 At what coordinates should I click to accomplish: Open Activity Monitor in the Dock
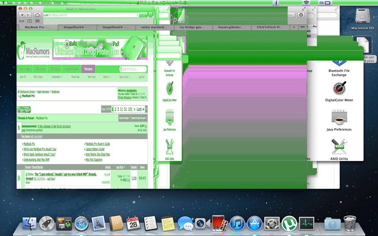(307, 223)
